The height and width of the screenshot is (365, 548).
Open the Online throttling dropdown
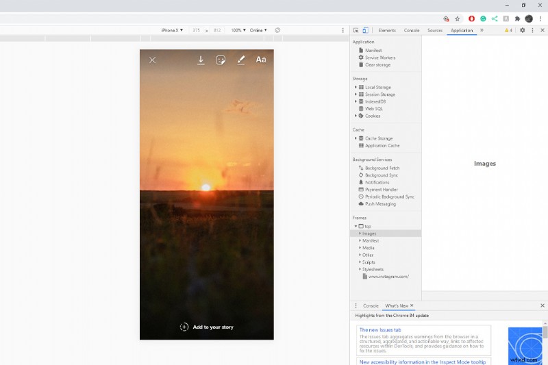[x=258, y=30]
